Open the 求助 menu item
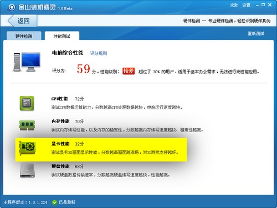This screenshot has width=277, height=208. 234,5
